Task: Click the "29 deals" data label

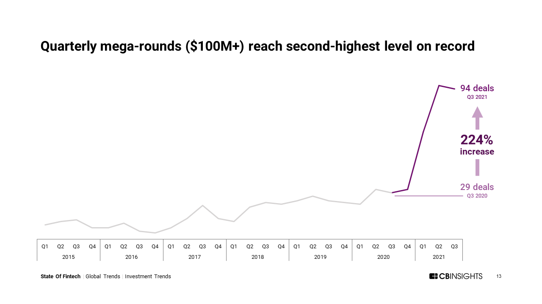Action: [477, 187]
